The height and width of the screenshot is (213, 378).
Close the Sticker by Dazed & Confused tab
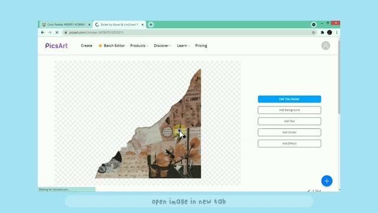(x=142, y=25)
